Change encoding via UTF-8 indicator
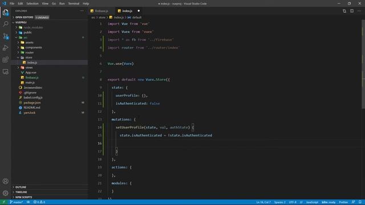Screen dimensions: 365x205 point(293,202)
